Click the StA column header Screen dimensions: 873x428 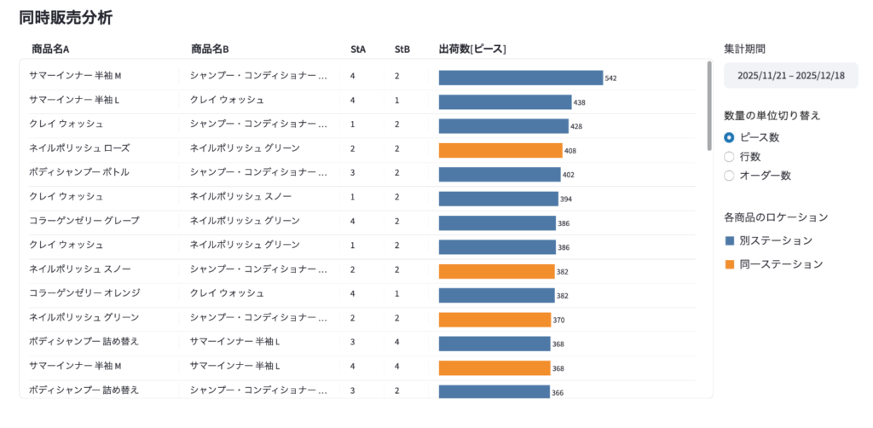pos(358,49)
